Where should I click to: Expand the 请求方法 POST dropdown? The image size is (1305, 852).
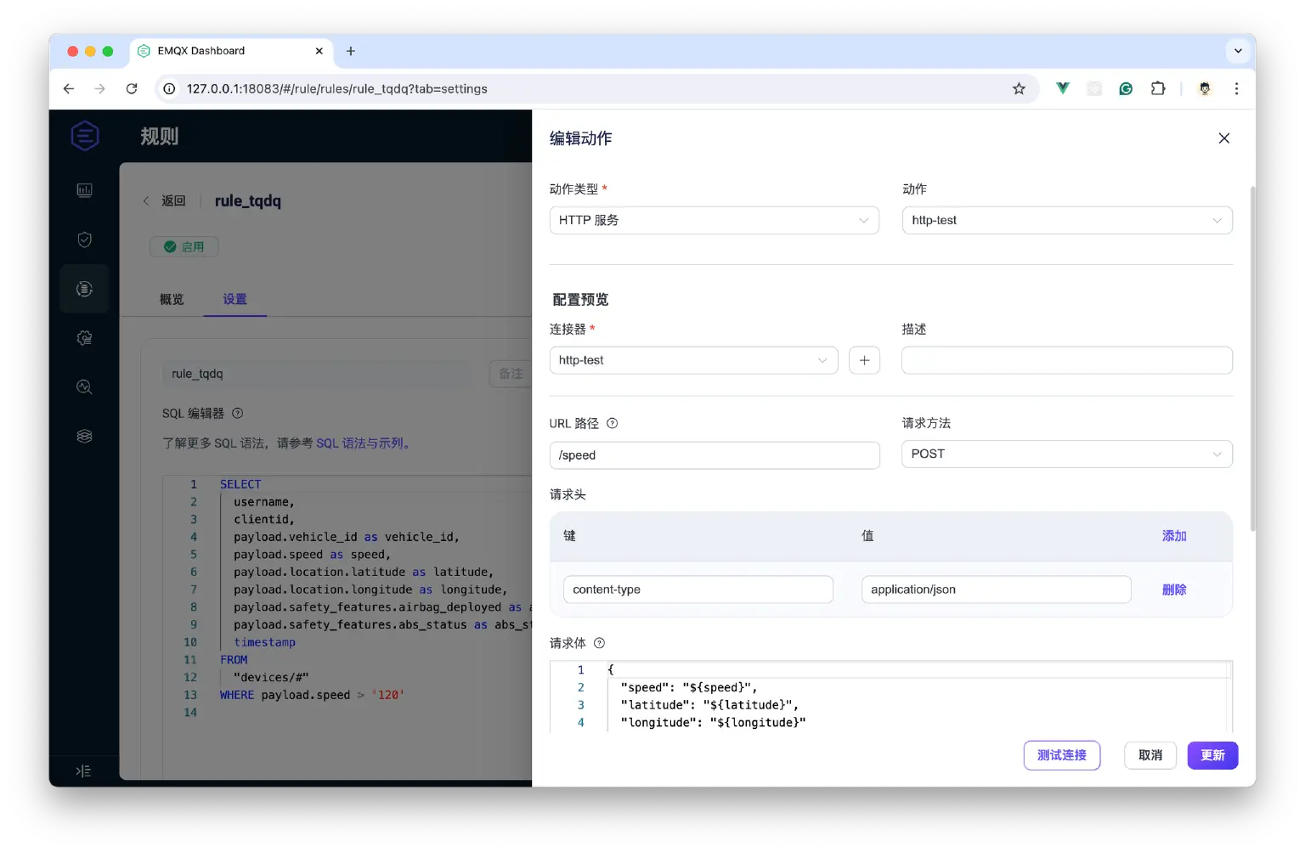click(x=1066, y=454)
